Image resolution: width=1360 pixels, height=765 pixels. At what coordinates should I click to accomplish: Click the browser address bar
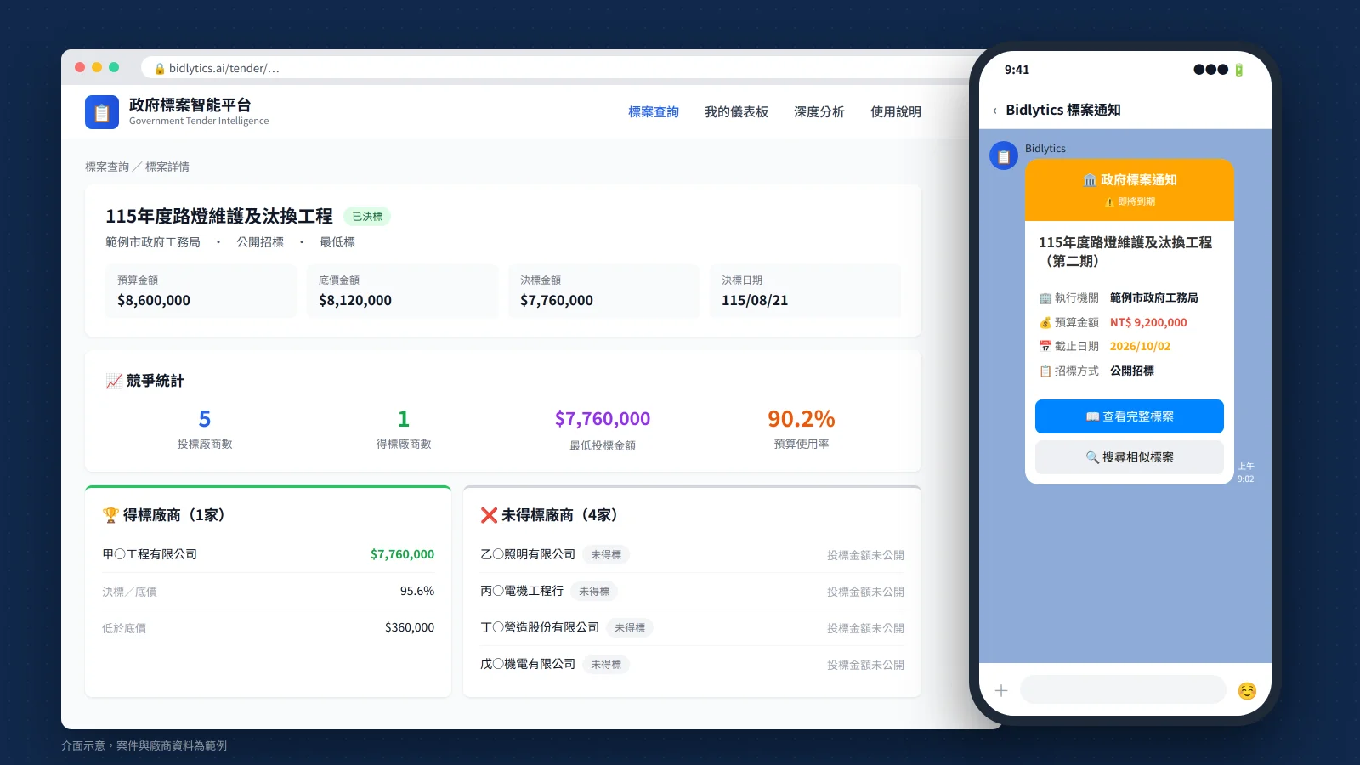click(x=561, y=68)
